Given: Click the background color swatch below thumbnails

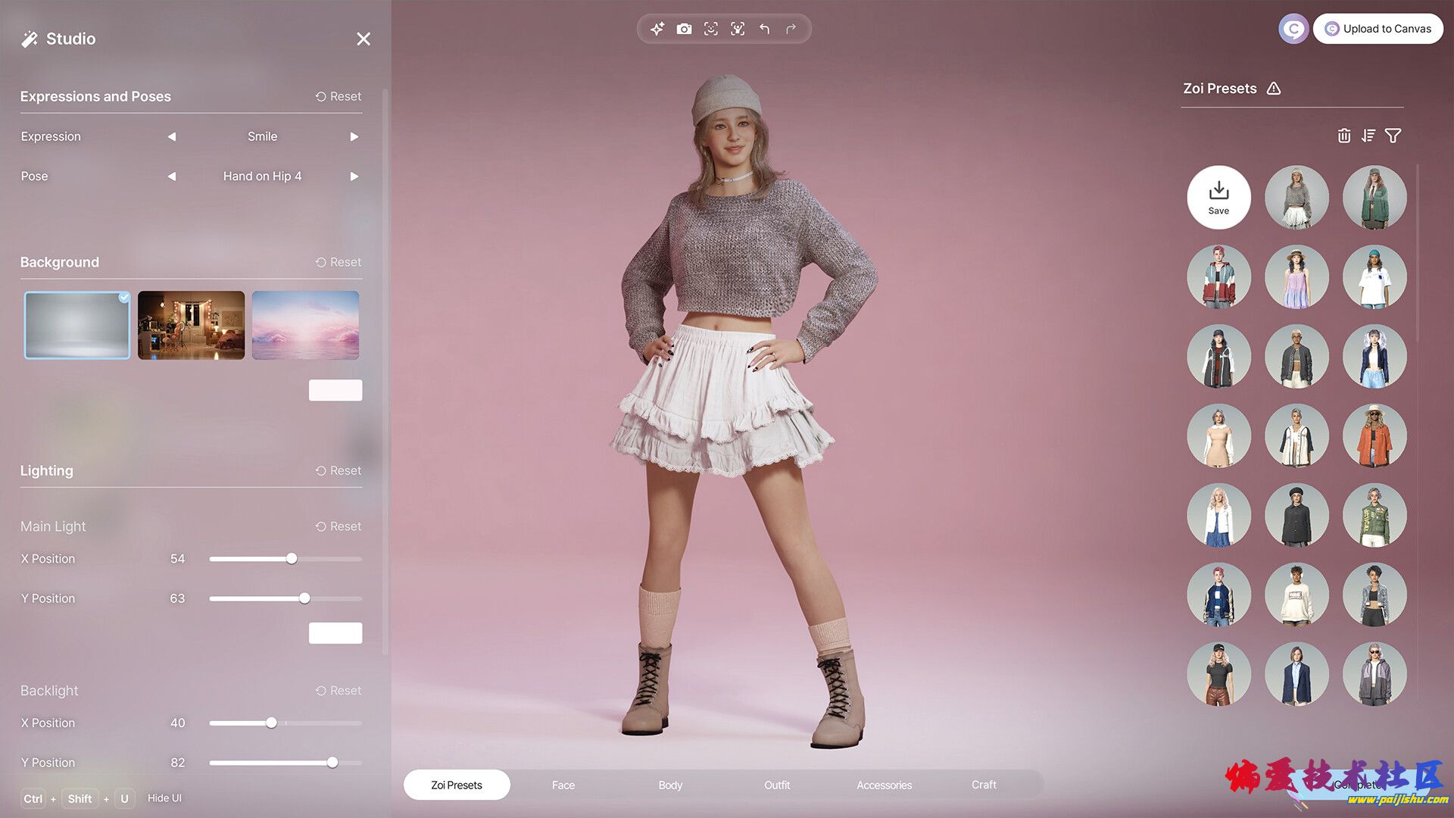Looking at the screenshot, I should [x=335, y=390].
